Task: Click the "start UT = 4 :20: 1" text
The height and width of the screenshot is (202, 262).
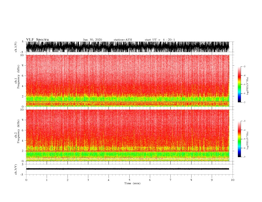Action: pos(160,40)
